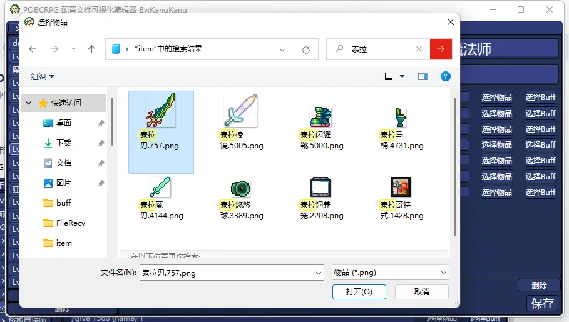Collapse the 快速访问 tree
Image resolution: width=569 pixels, height=322 pixels.
pyautogui.click(x=28, y=103)
